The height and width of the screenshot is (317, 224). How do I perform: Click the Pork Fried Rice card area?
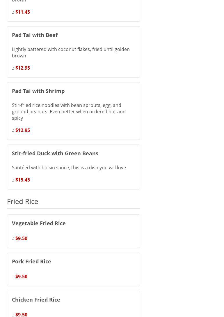(x=96, y=270)
